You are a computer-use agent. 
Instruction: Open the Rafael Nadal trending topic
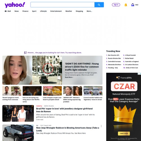point(129,58)
